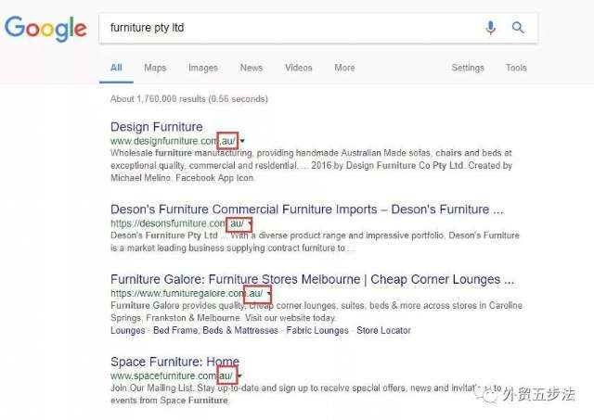
Task: Select the All tab
Action: pos(116,68)
